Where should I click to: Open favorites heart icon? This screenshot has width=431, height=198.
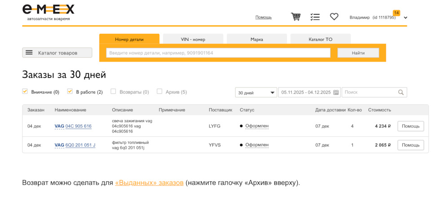click(334, 17)
